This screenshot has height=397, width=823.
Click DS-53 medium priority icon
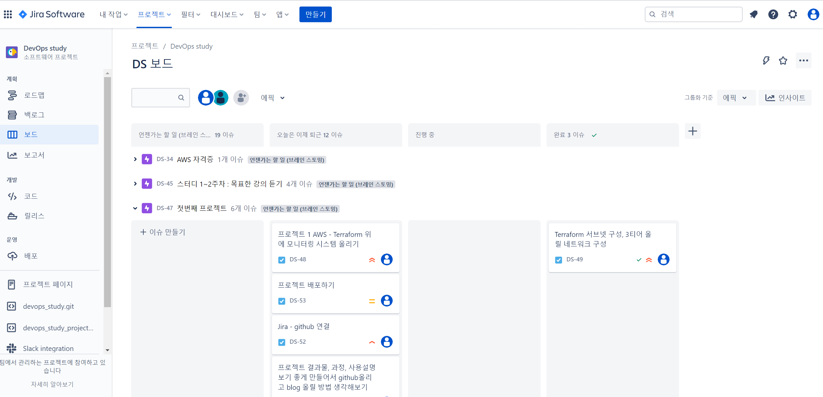click(372, 301)
